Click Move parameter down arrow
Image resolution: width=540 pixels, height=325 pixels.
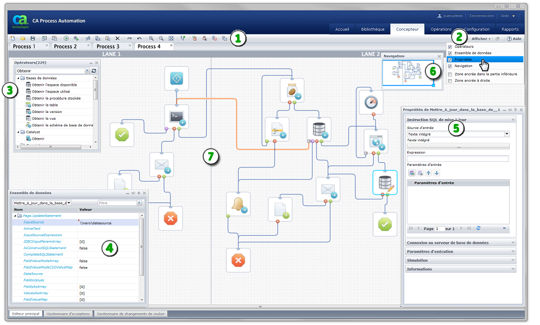pos(437,174)
